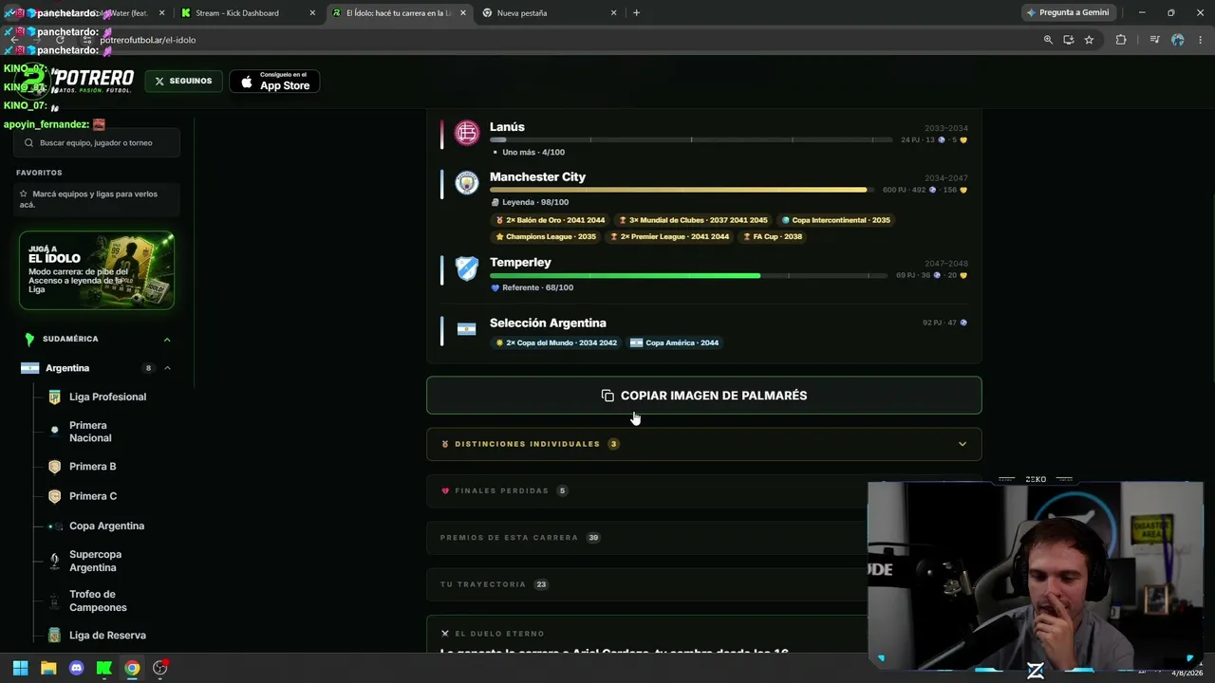Bookmark this page with the star icon
The image size is (1215, 683).
coord(1089,40)
